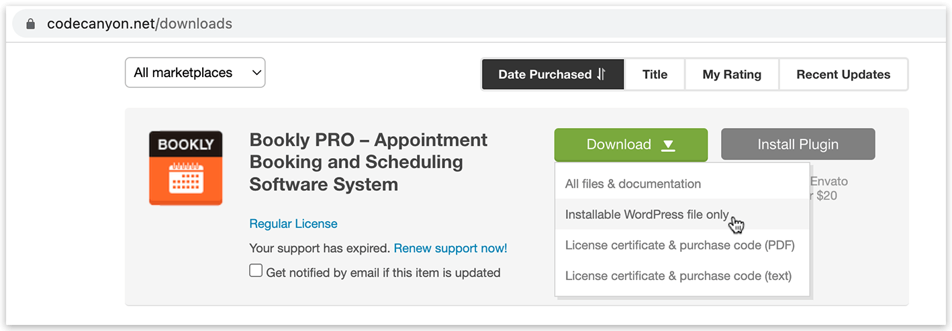Click the sort direction arrows icon

(601, 74)
